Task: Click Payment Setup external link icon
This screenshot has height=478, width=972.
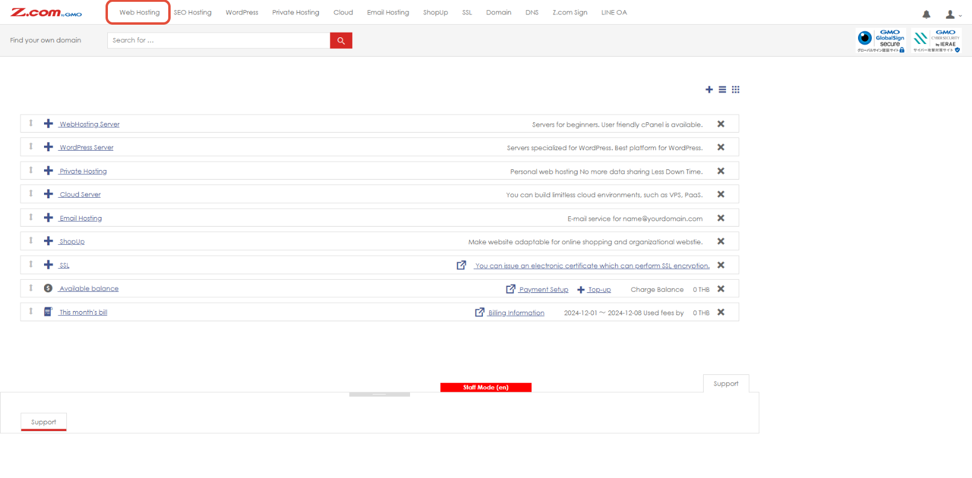Action: 511,289
